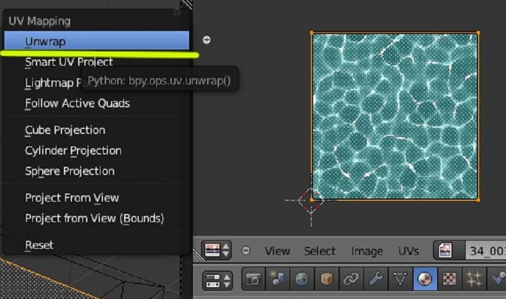Open the Scene properties tab
Screen dimensions: 506x299
[277, 280]
